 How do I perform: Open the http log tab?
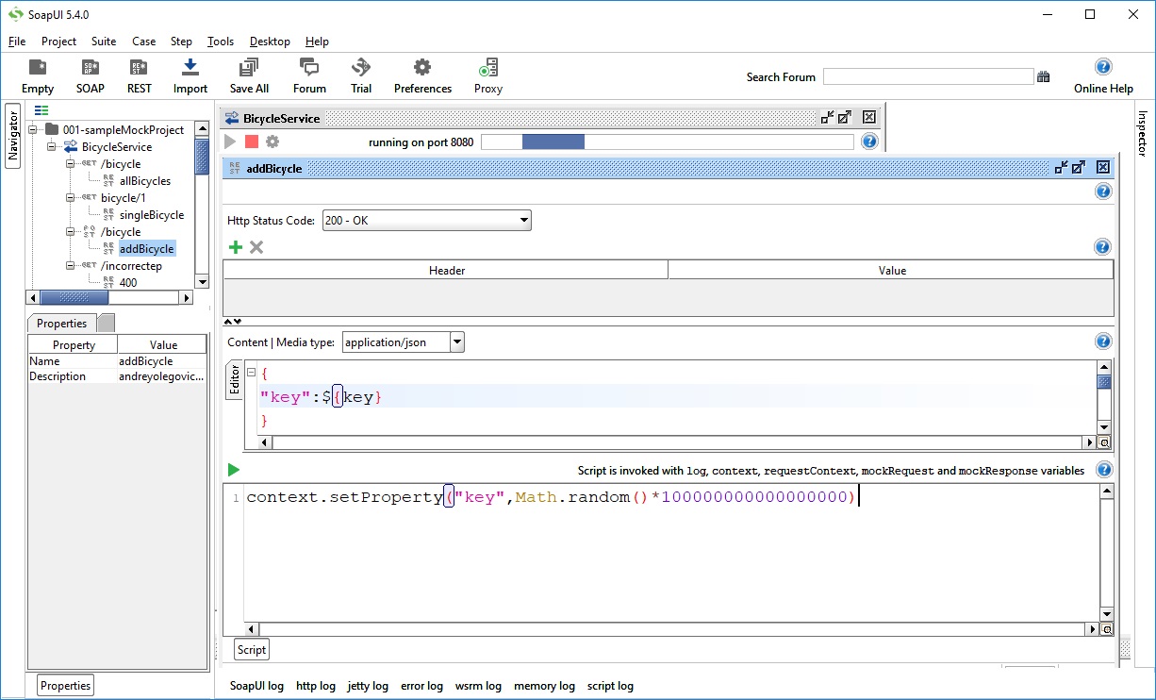tap(315, 686)
